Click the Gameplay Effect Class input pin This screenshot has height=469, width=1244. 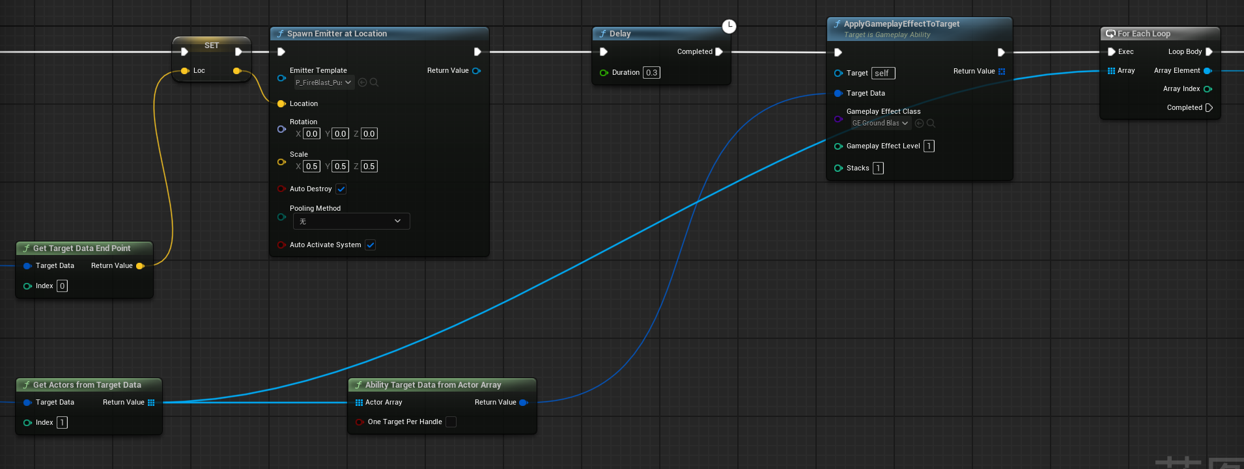coord(838,118)
